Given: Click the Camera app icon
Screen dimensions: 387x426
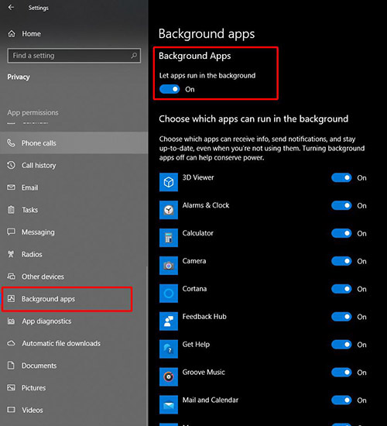Looking at the screenshot, I should click(x=169, y=266).
